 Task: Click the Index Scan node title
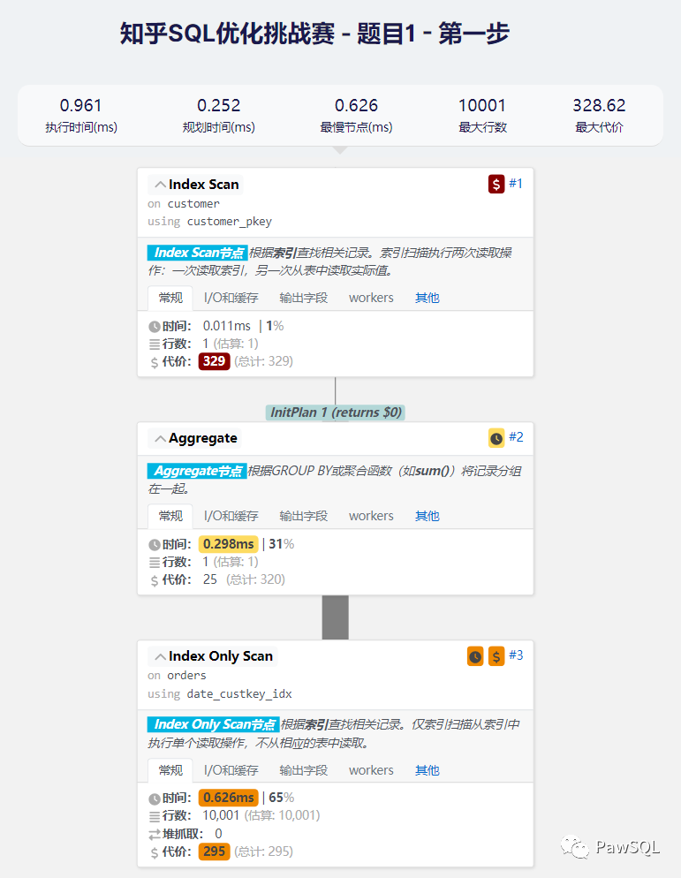(x=204, y=185)
